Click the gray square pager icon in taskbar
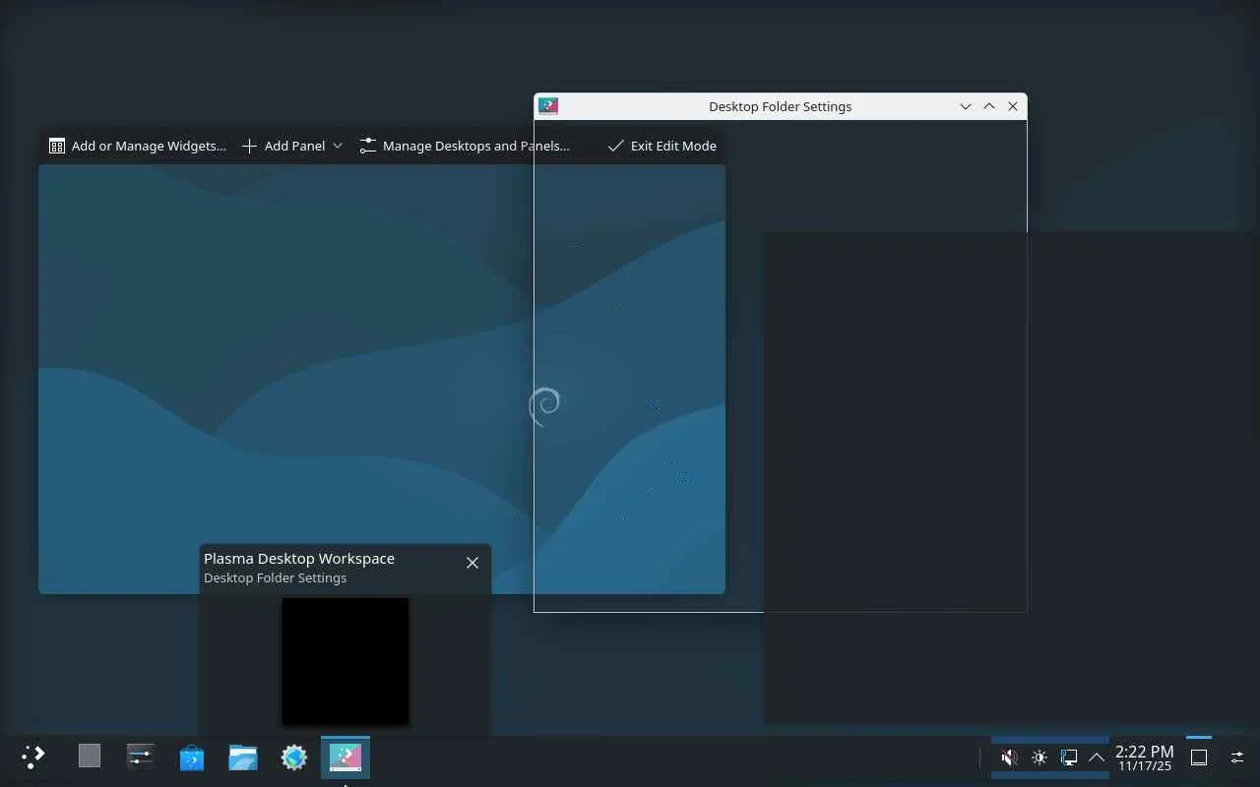1260x787 pixels. [90, 756]
